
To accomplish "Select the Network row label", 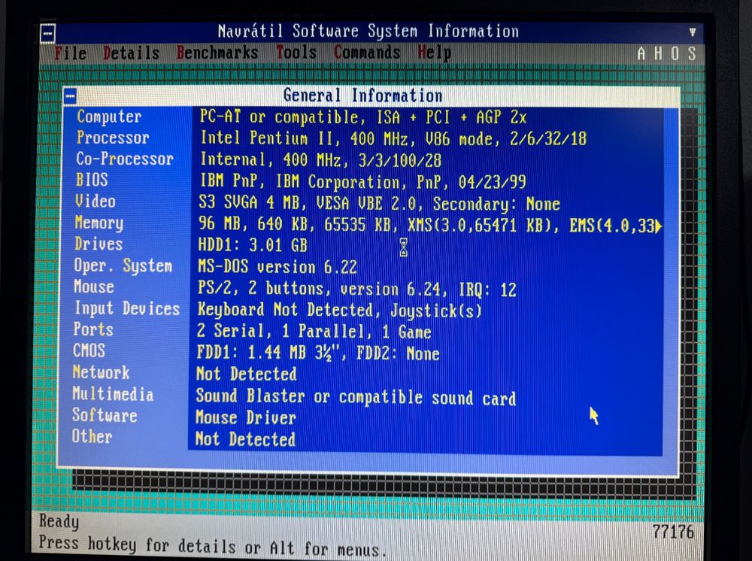I will (x=101, y=372).
